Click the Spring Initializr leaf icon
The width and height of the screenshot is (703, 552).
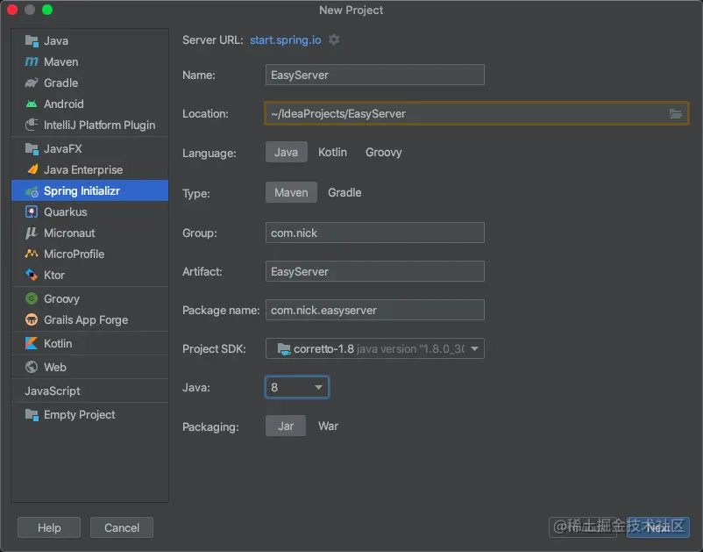[32, 191]
